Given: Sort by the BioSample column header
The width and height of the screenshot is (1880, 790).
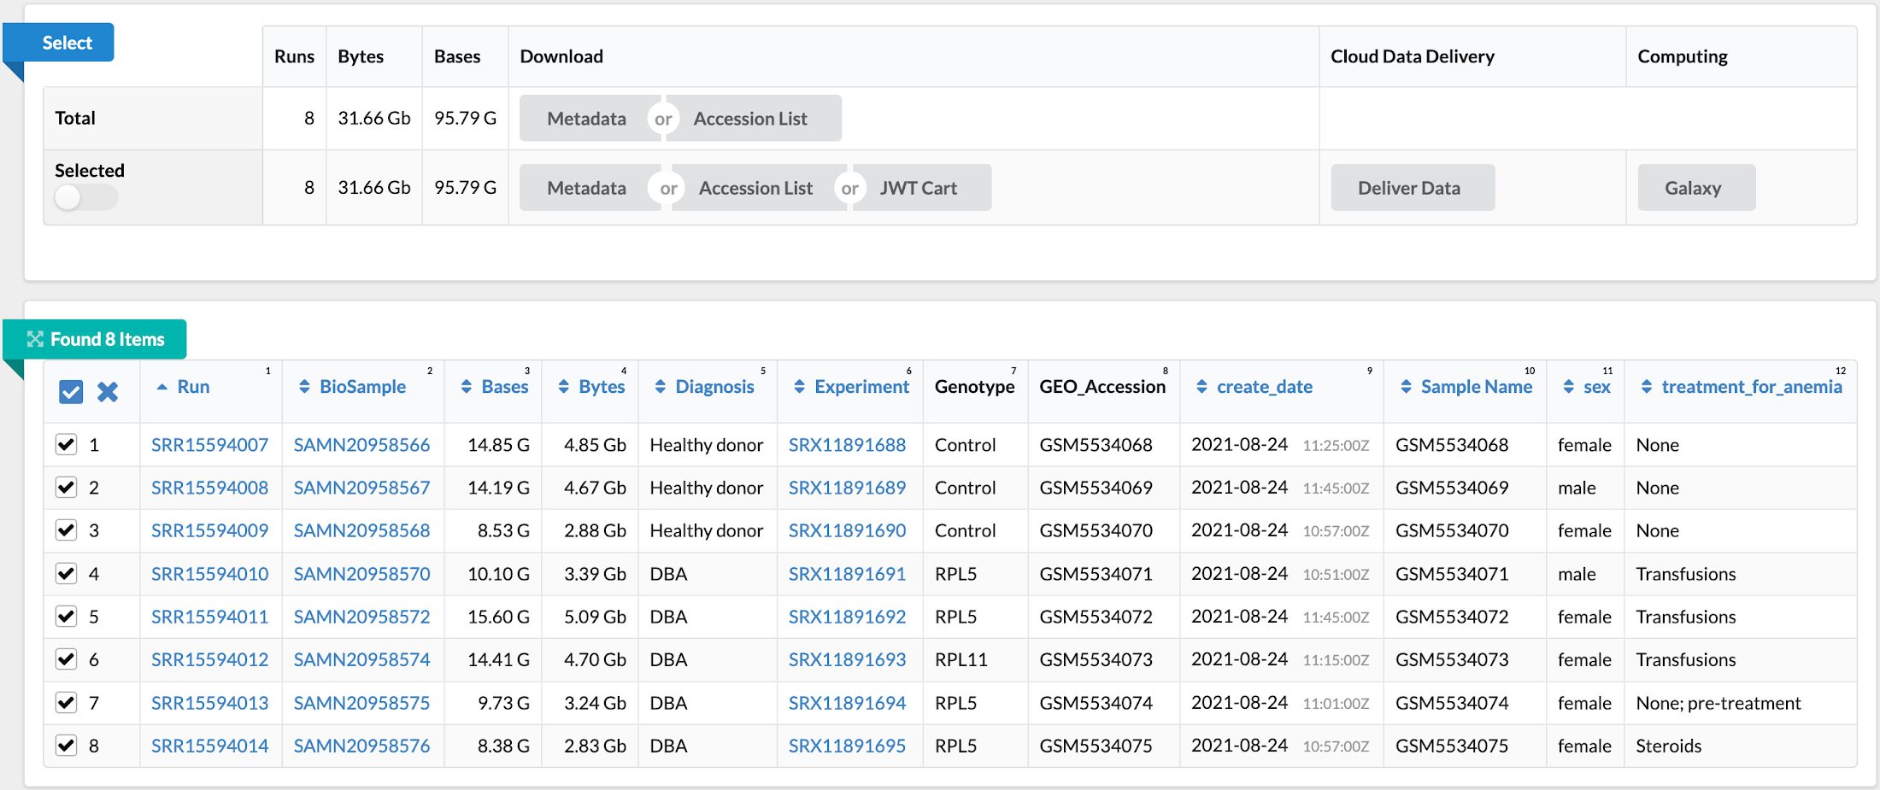Looking at the screenshot, I should tap(362, 387).
